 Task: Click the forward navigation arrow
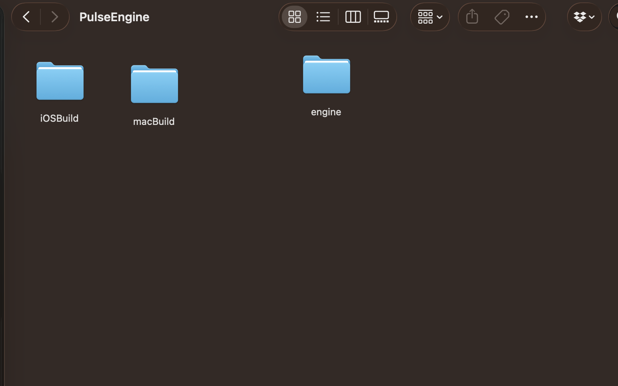[x=54, y=17]
